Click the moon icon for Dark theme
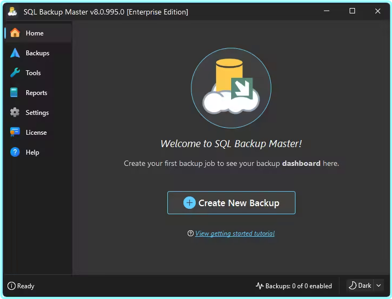 click(x=352, y=285)
